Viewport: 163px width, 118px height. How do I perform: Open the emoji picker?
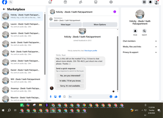pos(111,97)
